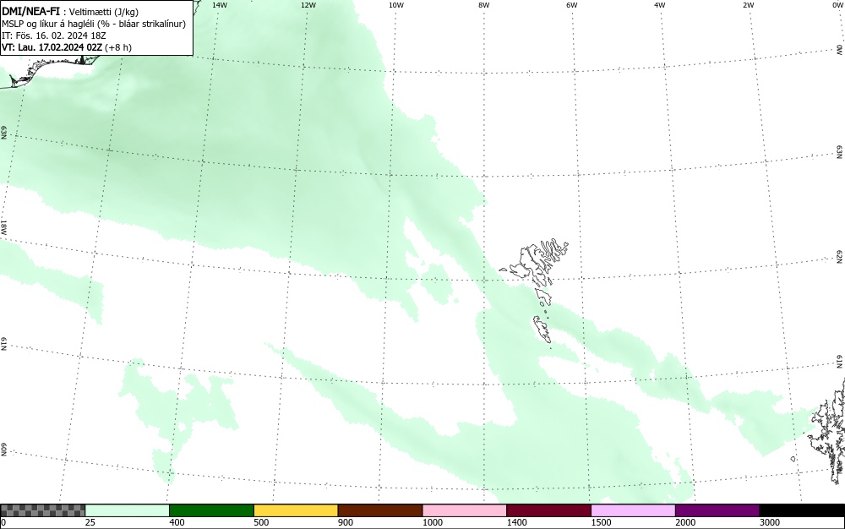The width and height of the screenshot is (845, 529).
Task: Click the dark red 1400–1500 legend swatch
Action: point(548,510)
